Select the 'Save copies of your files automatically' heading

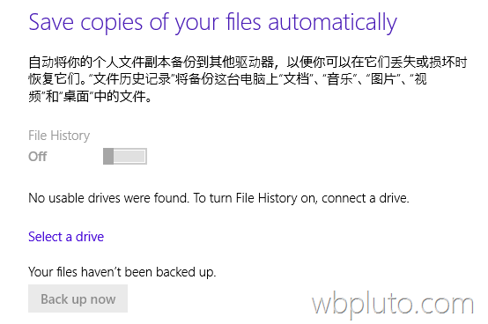click(x=213, y=23)
